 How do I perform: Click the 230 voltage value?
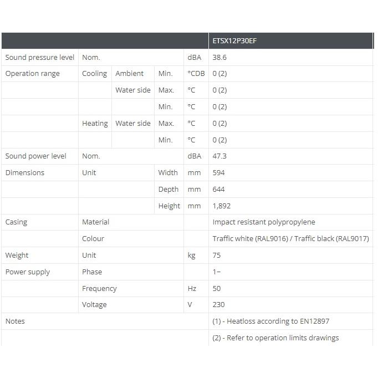[x=218, y=305]
